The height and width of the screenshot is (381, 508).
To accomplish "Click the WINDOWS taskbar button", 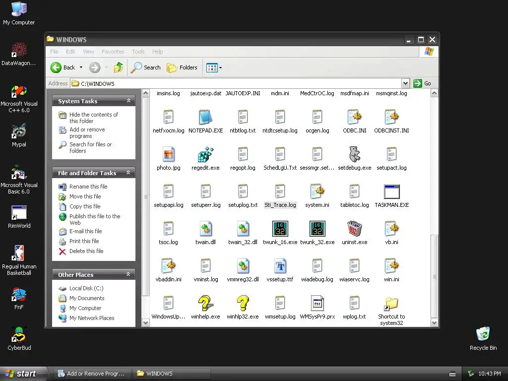I will tap(171, 374).
